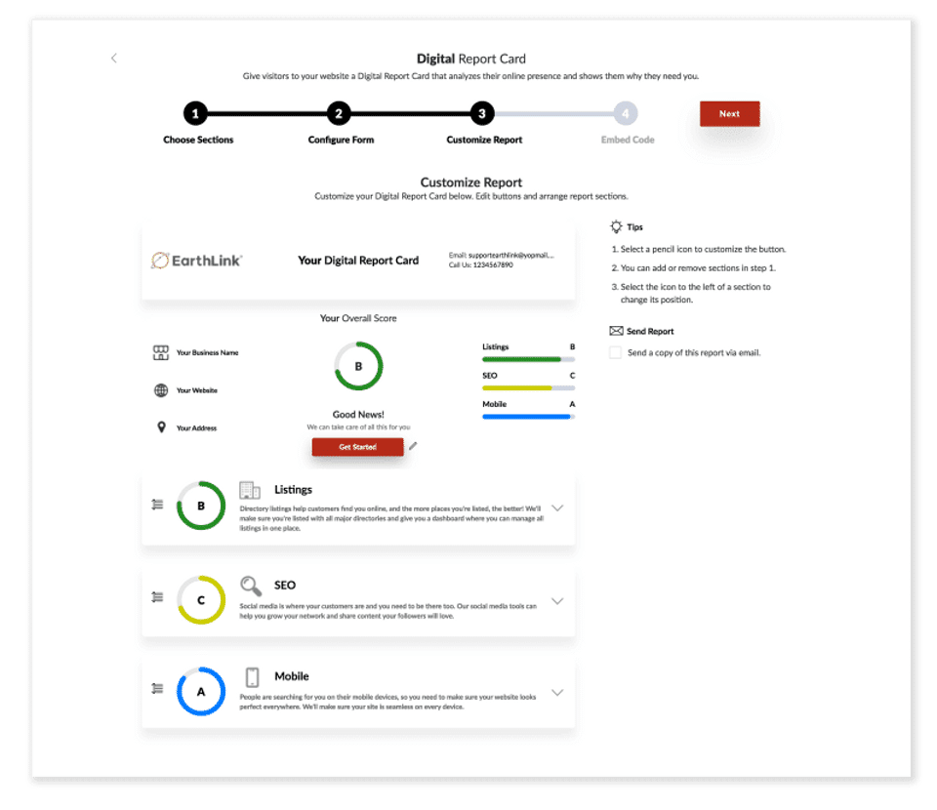Click the Your Digital Report Card title

tap(358, 261)
